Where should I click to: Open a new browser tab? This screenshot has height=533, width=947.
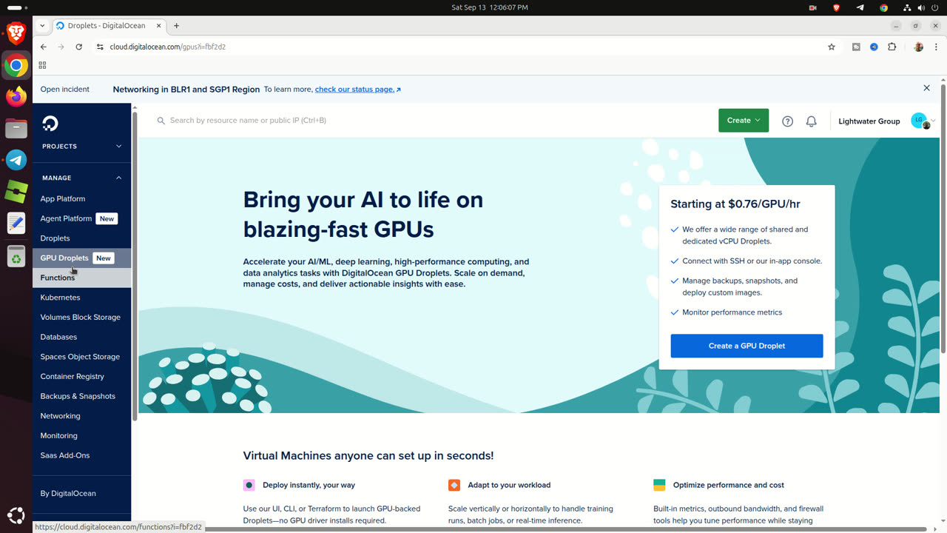tap(176, 26)
